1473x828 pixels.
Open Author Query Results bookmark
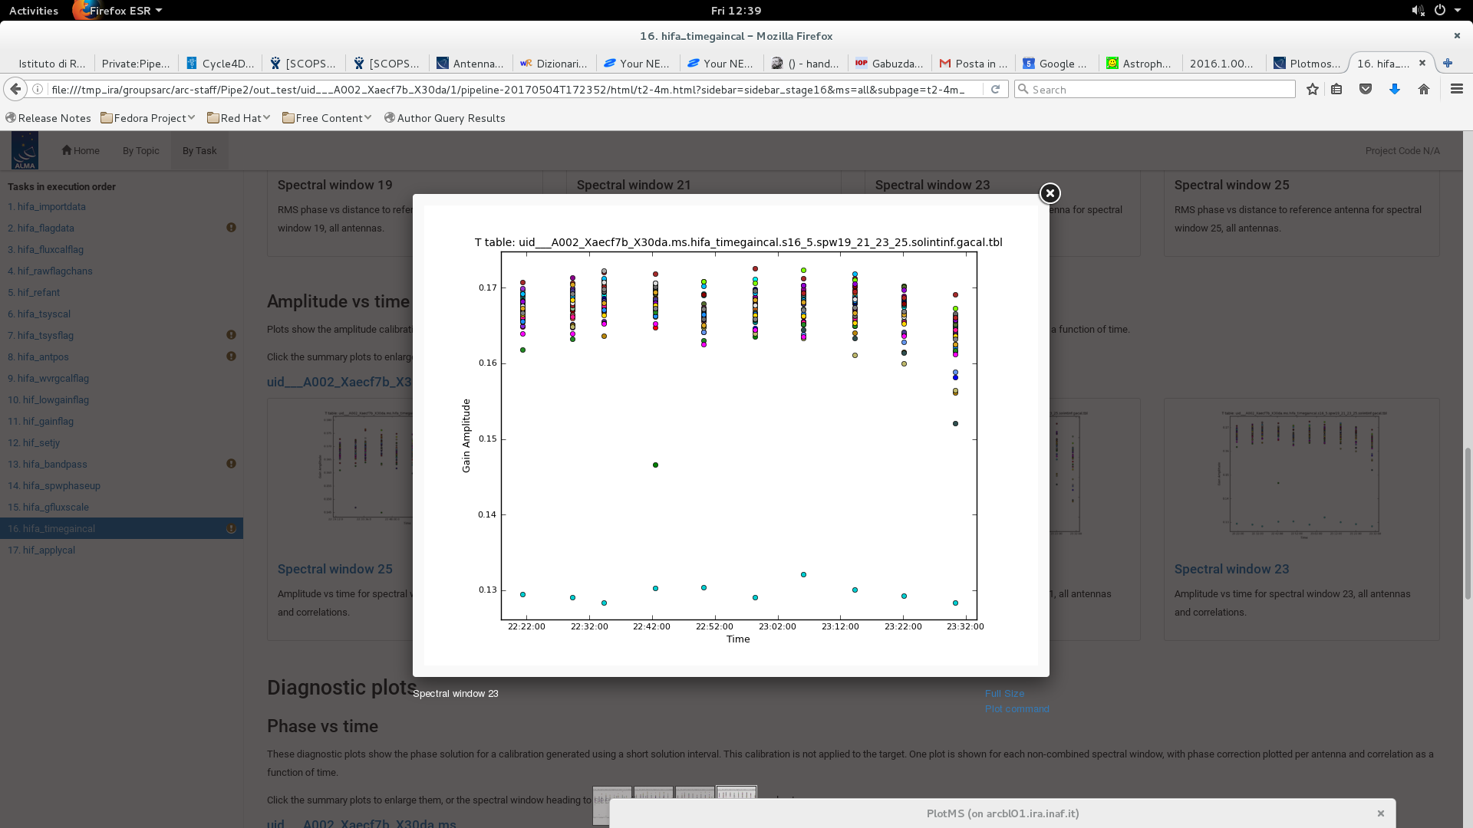pyautogui.click(x=444, y=118)
